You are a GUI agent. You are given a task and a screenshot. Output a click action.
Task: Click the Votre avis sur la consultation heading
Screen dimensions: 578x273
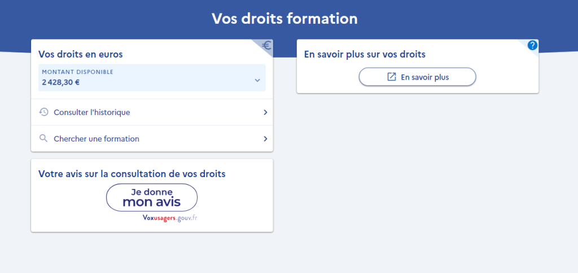click(132, 174)
